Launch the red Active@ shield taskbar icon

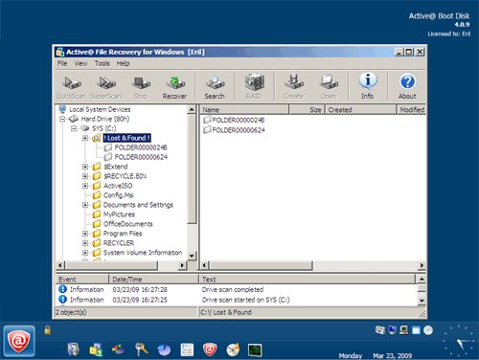(210, 349)
